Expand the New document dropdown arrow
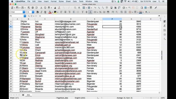The height and width of the screenshot is (99, 176). point(15,8)
